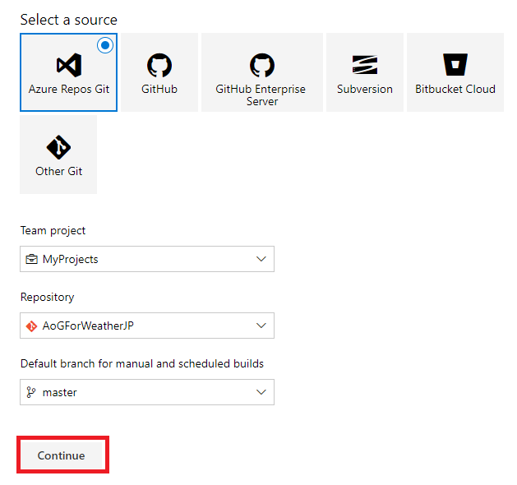Choose the GitHub octocat source icon
The height and width of the screenshot is (485, 517).
tap(159, 65)
